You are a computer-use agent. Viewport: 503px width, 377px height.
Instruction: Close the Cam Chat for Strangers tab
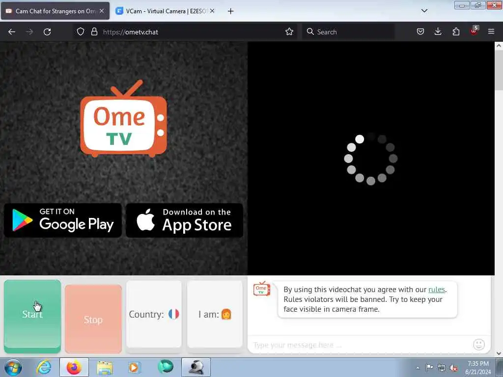[102, 11]
